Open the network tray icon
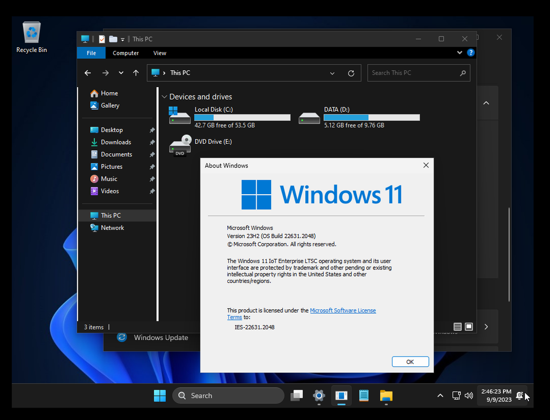This screenshot has width=550, height=420. (457, 396)
